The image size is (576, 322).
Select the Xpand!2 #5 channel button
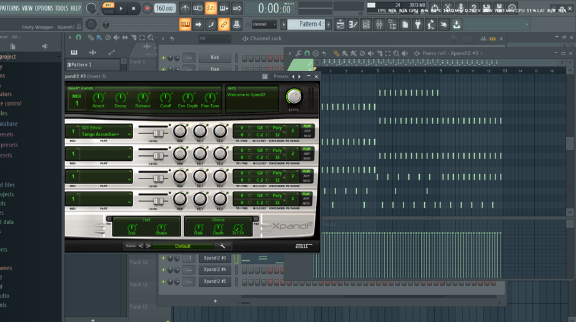tap(215, 281)
